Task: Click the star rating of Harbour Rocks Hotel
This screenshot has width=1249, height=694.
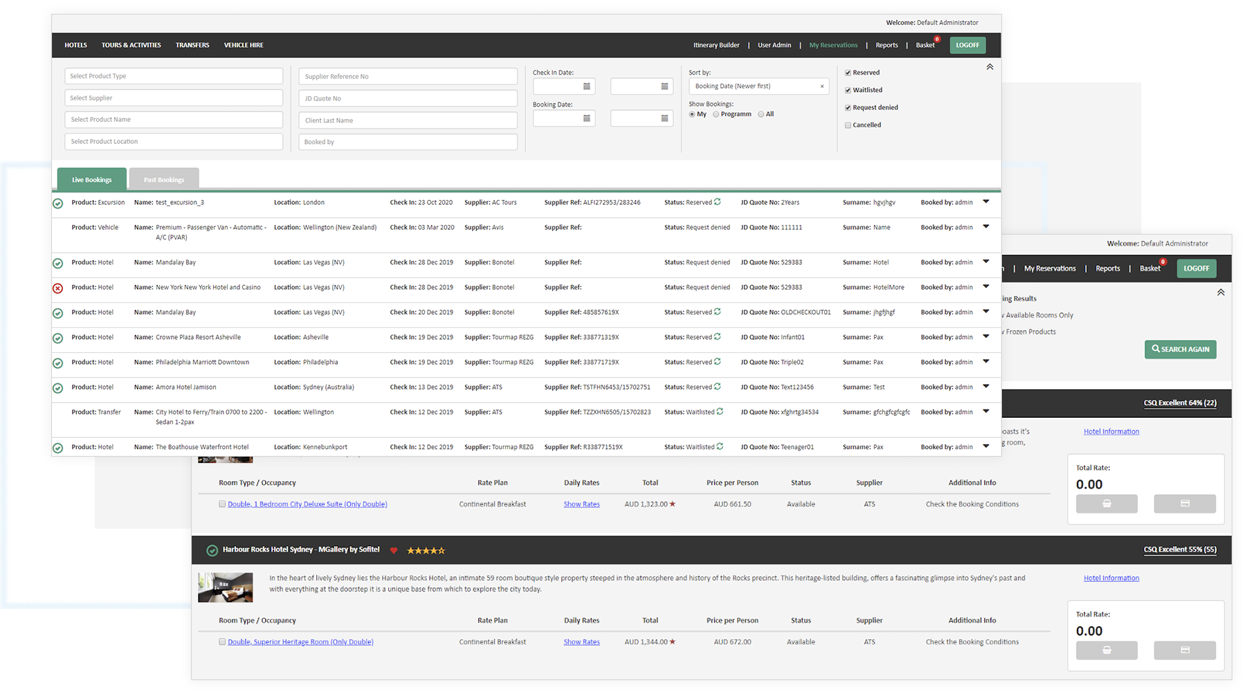Action: [426, 551]
